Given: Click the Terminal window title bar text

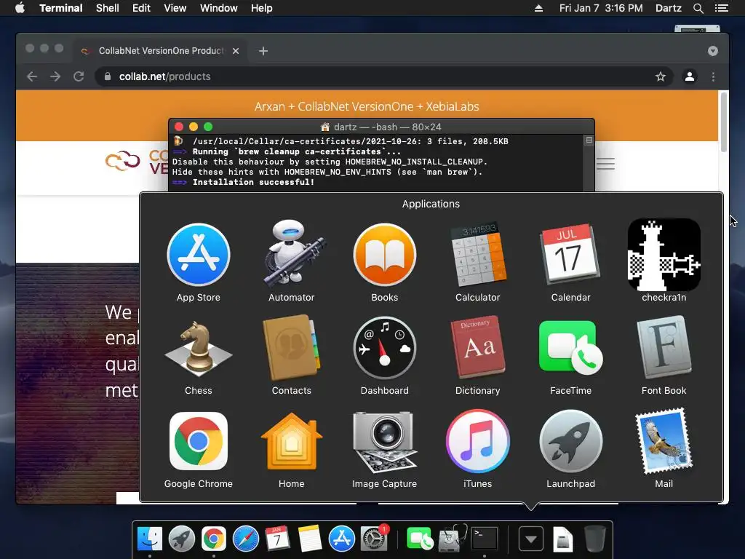Looking at the screenshot, I should point(387,127).
